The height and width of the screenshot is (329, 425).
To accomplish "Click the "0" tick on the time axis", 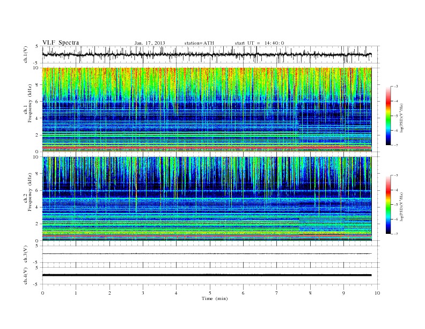I will pos(42,293).
